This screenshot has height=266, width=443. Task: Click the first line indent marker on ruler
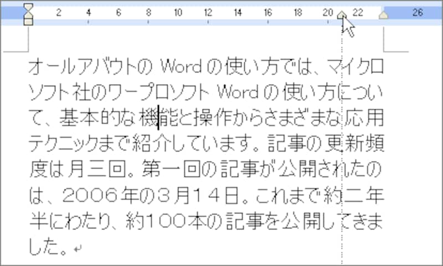pos(28,7)
